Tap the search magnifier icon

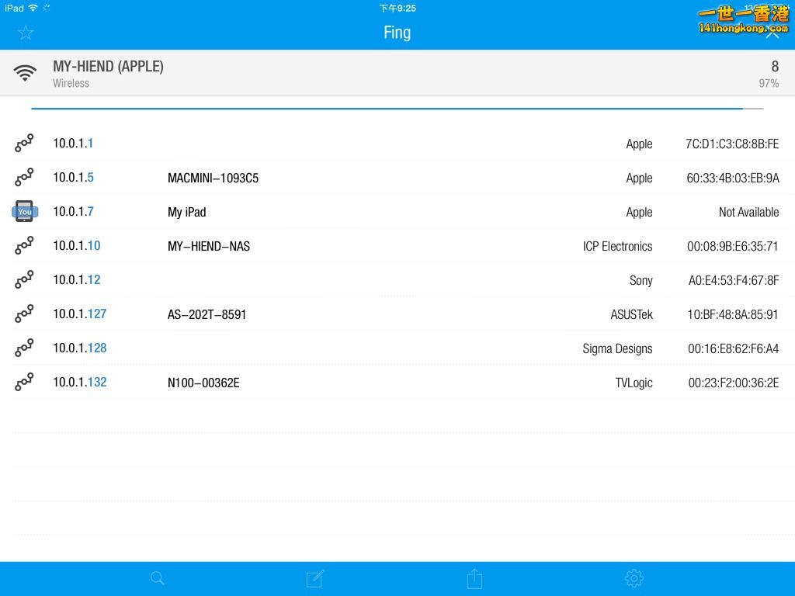click(x=158, y=578)
